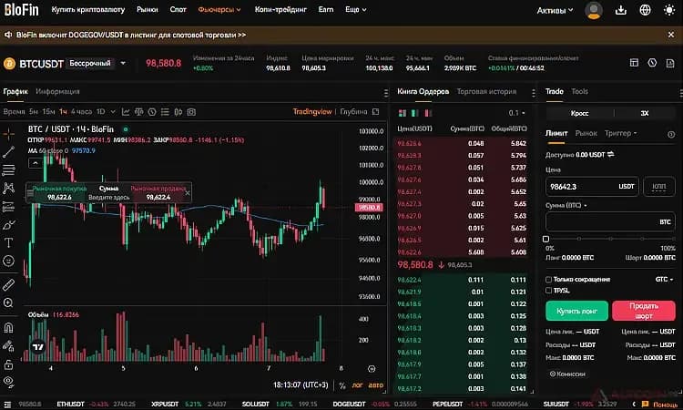Collapse the chart indicator legend arrow
This screenshot has width=683, height=410.
tap(36, 163)
